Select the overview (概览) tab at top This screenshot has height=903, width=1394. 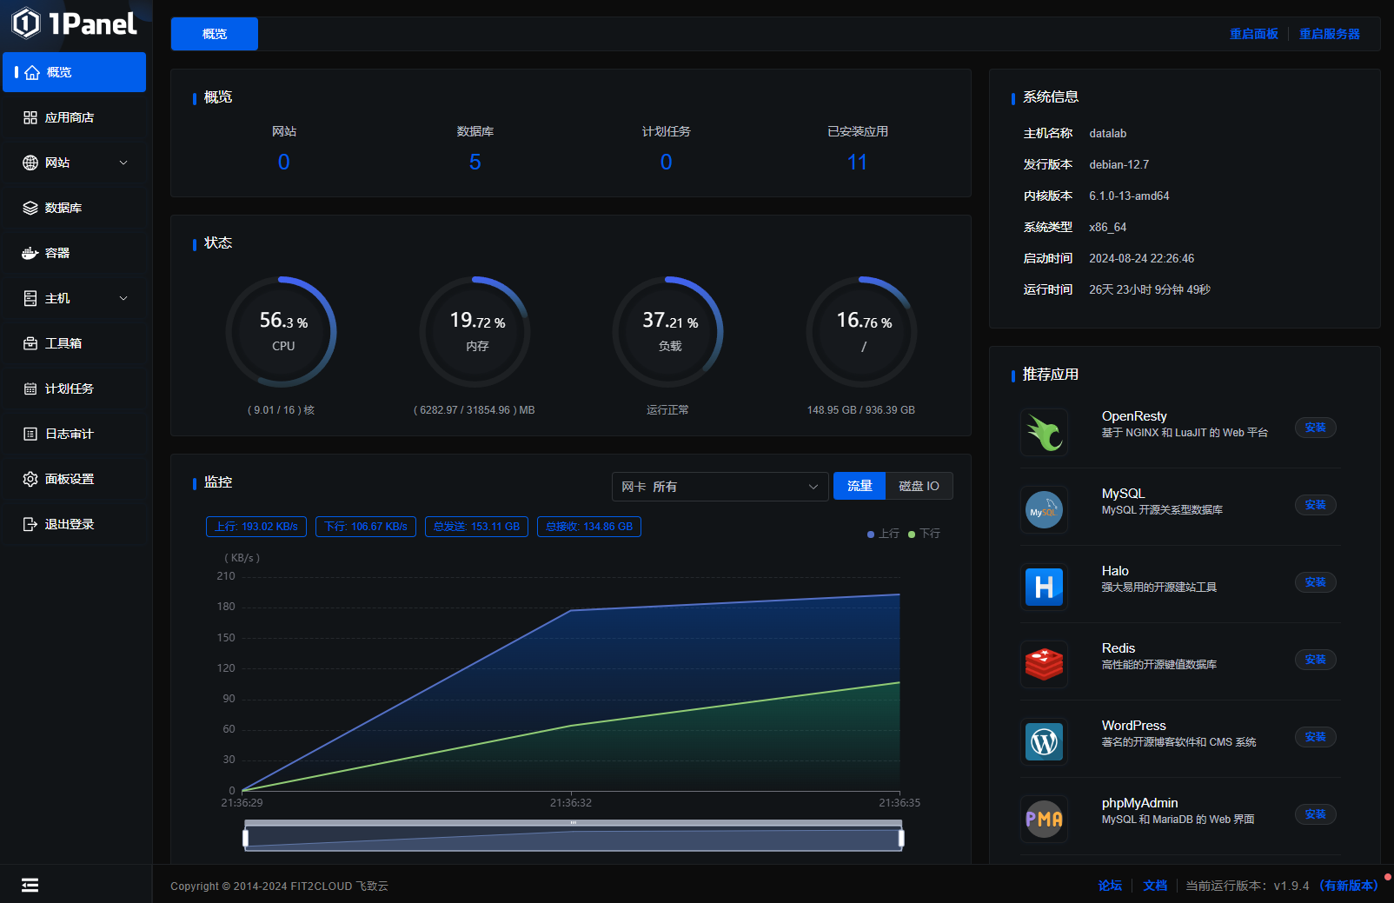point(215,34)
